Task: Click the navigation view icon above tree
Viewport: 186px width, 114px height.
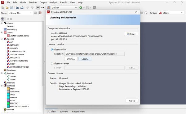Action: tap(2, 19)
